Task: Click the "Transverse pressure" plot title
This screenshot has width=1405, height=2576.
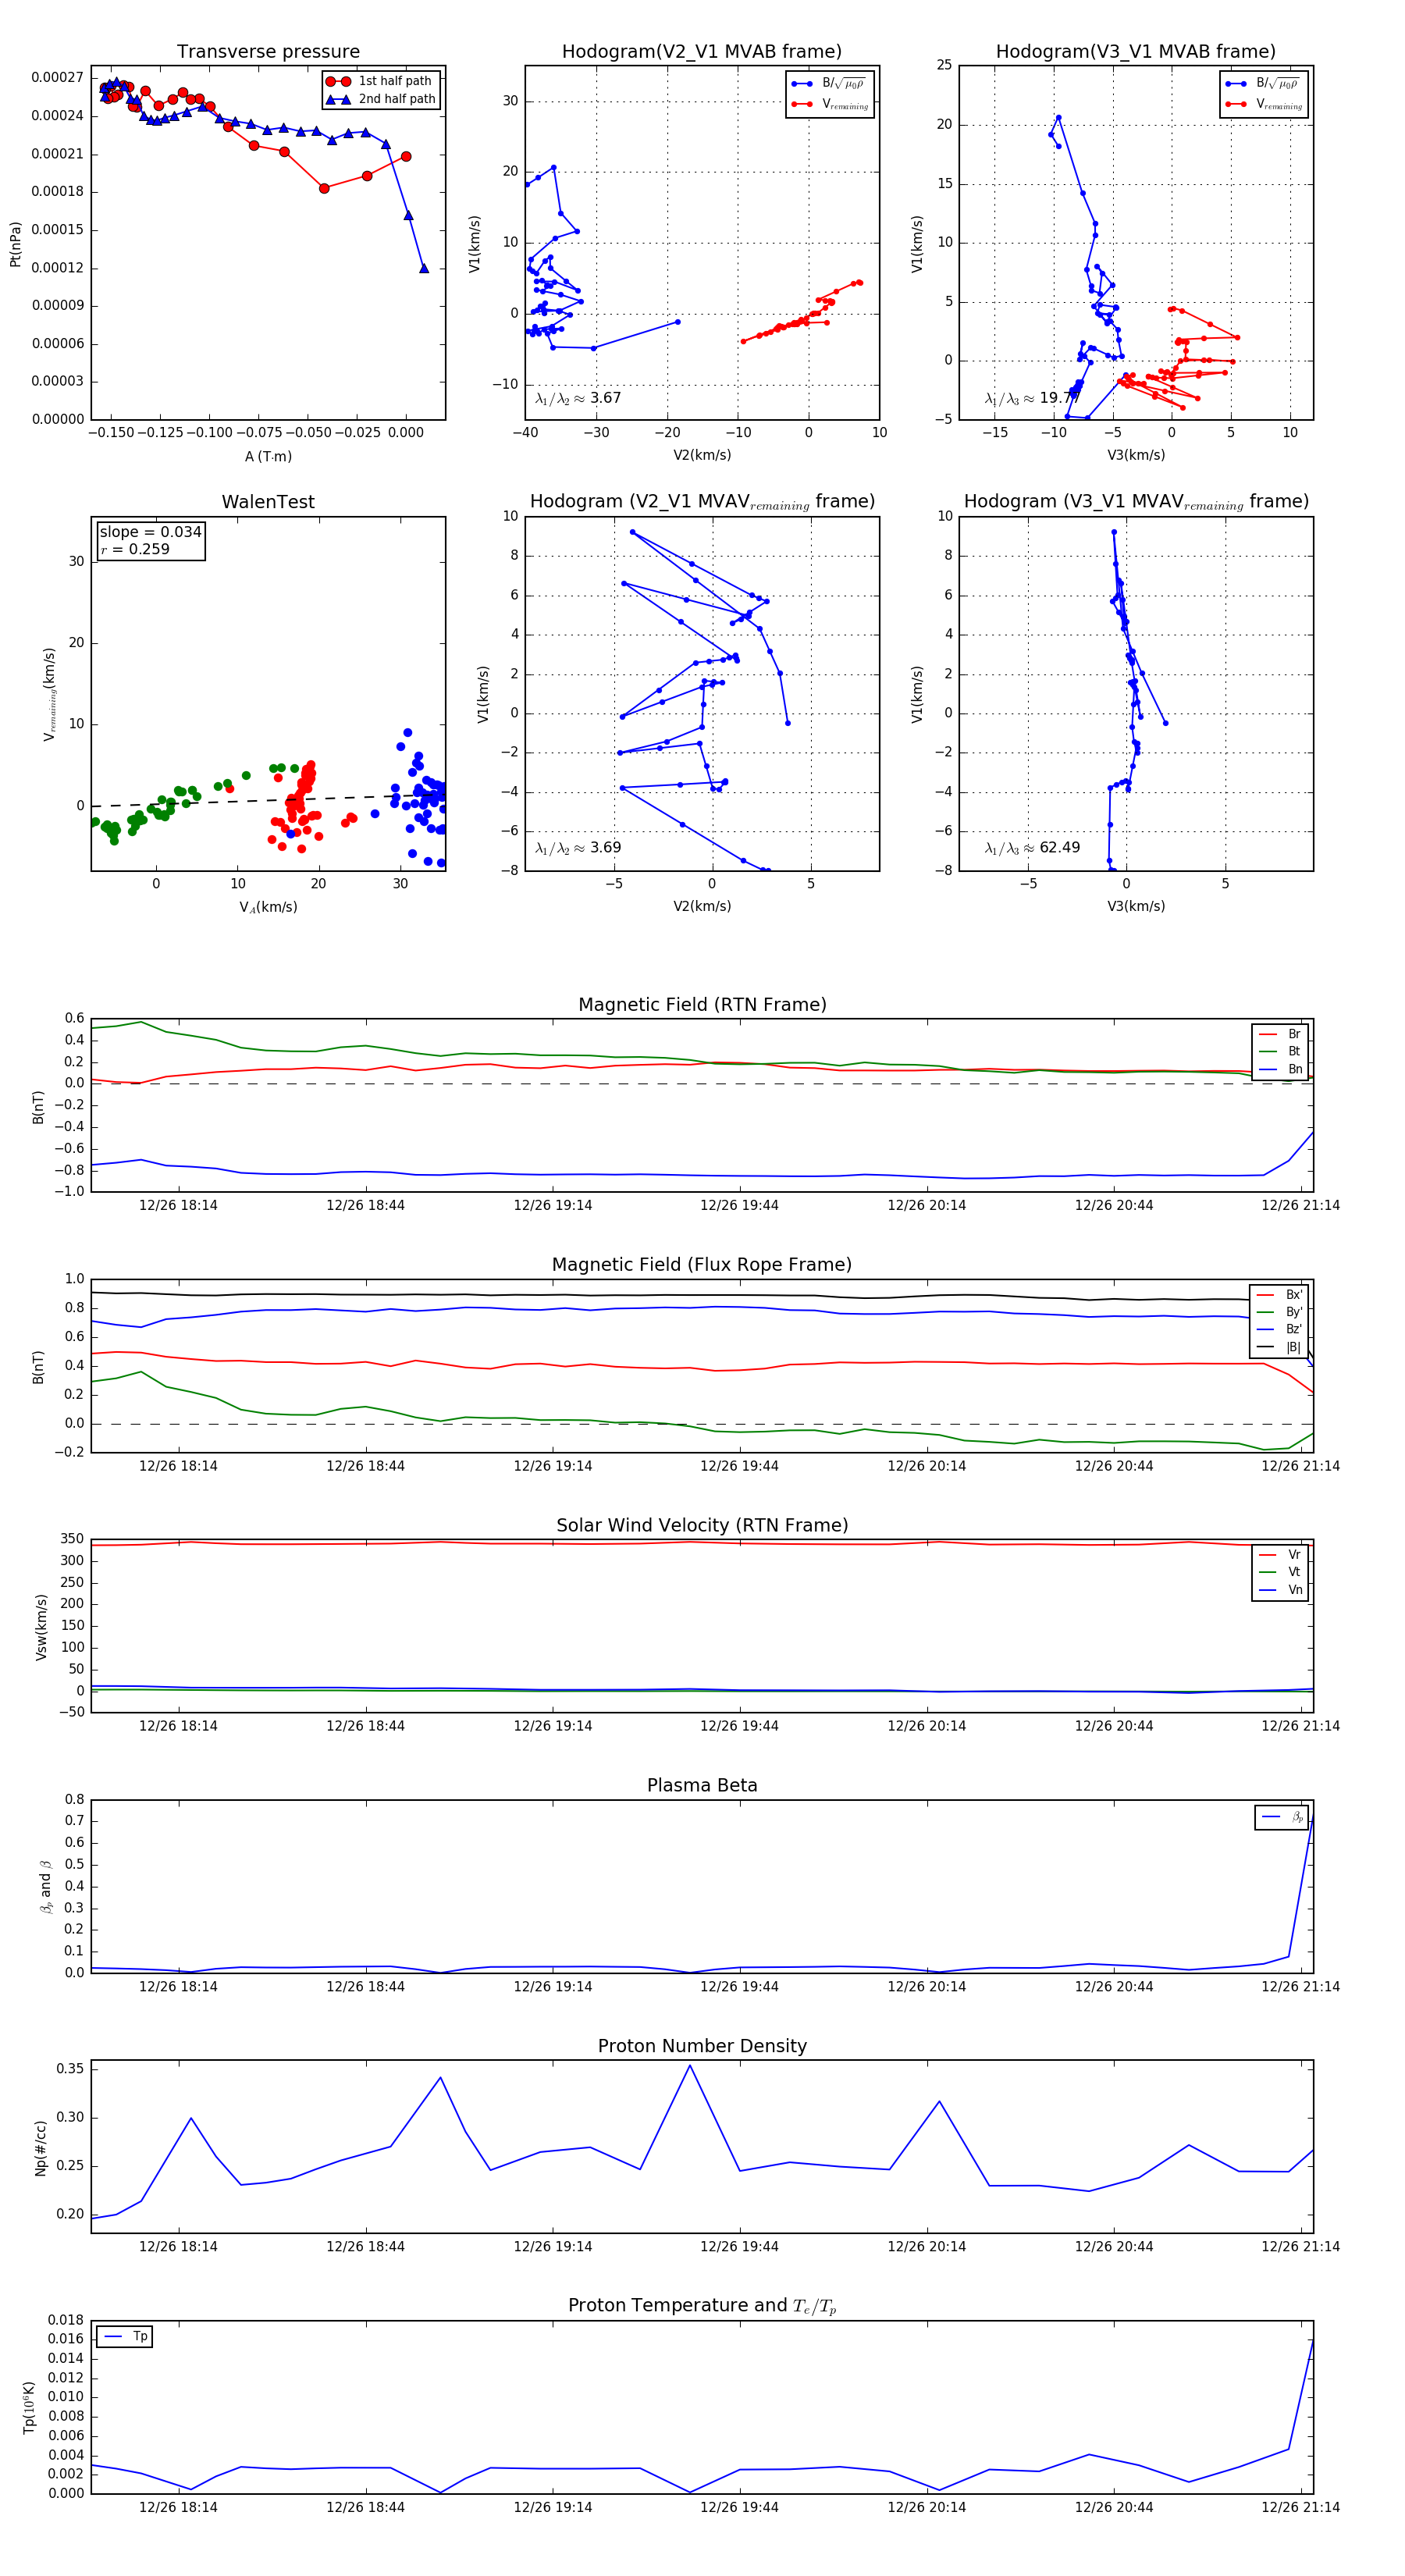Action: point(268,52)
